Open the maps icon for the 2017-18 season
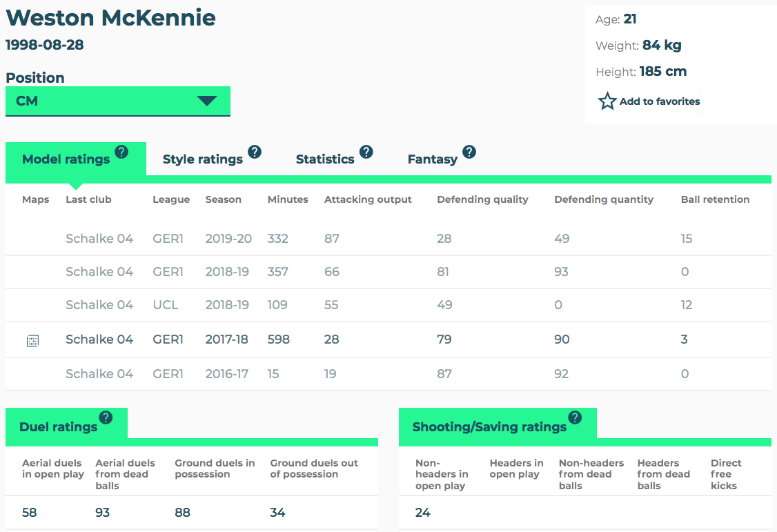This screenshot has height=532, width=777. click(x=32, y=339)
